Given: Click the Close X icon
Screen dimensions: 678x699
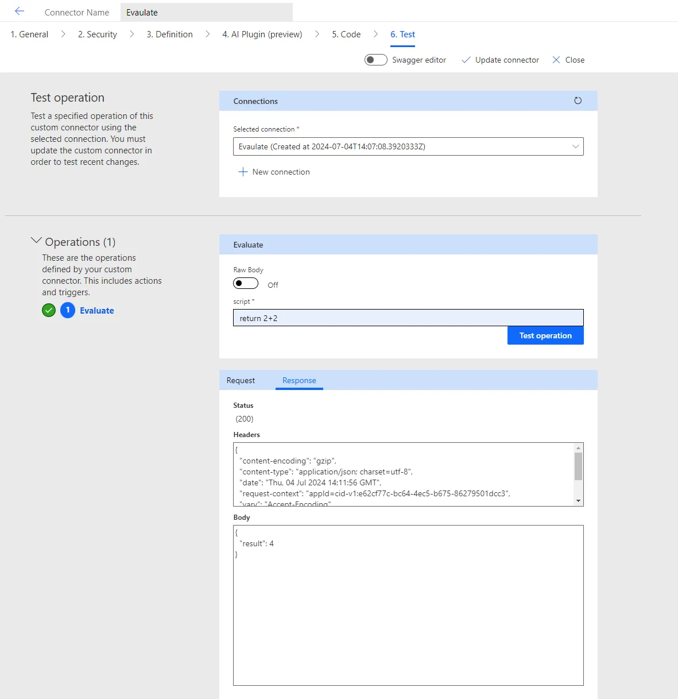Looking at the screenshot, I should (x=556, y=60).
